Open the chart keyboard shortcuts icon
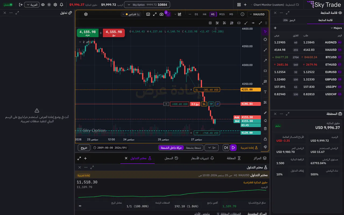Screen dimensions: 344x215 [x=148, y=14]
